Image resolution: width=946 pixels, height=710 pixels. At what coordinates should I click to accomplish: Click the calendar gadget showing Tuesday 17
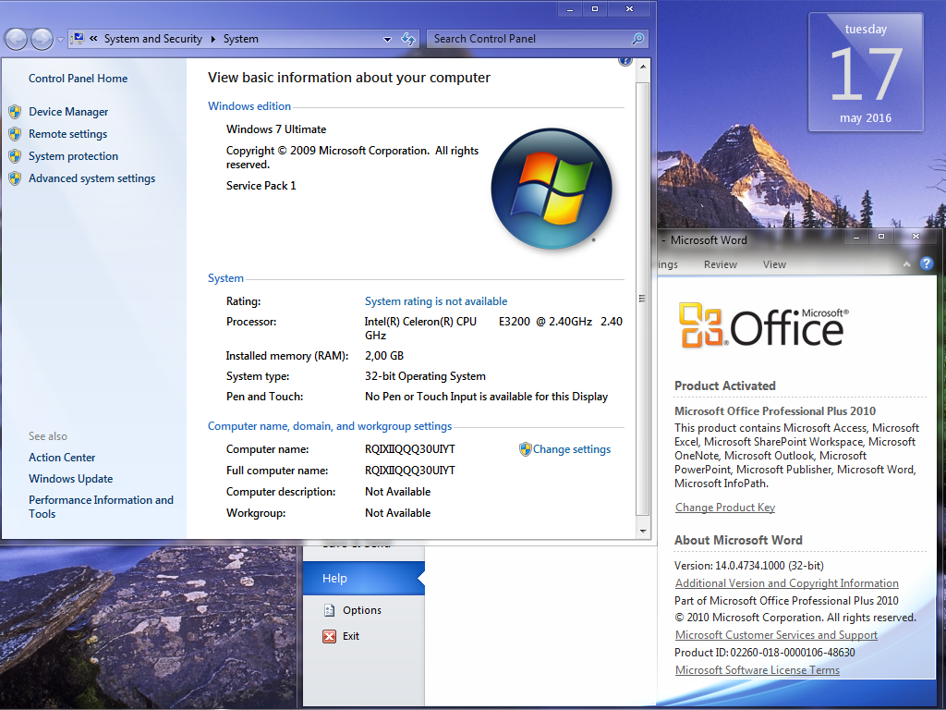tap(866, 72)
